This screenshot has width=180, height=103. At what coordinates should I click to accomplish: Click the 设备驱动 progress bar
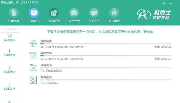[106, 68]
